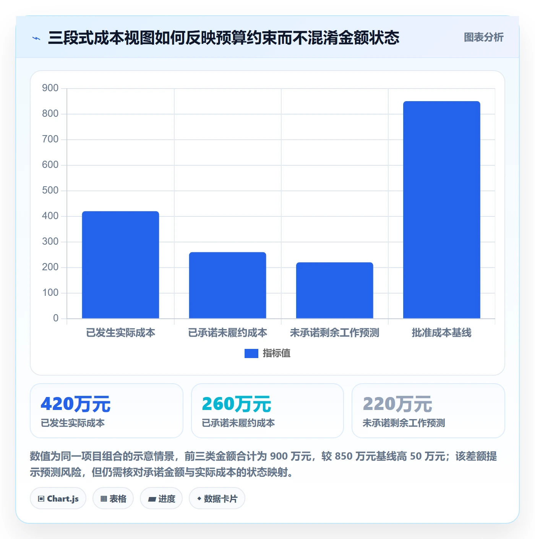Select the 进度 tag chip

point(161,499)
